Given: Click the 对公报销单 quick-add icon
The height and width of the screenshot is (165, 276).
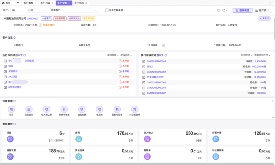Looking at the screenshot, I should [134, 109].
